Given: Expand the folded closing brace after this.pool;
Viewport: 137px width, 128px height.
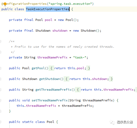Looking at the screenshot, I should 88,68.
